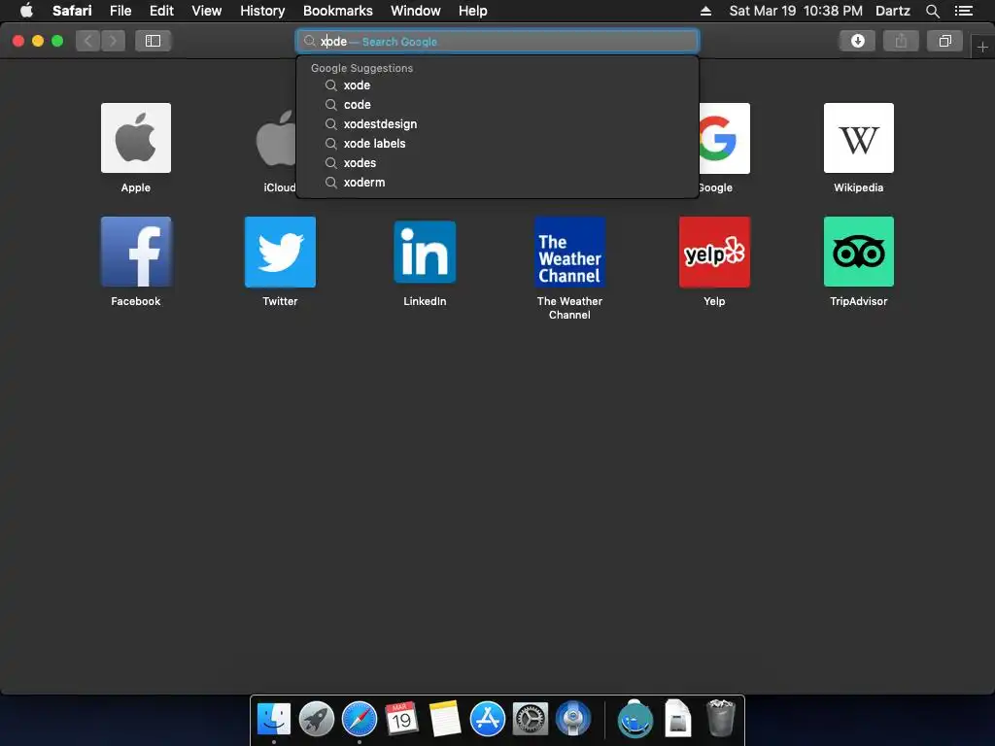This screenshot has width=995, height=746.
Task: Click the Dartz user name in menu bar
Action: (892, 11)
